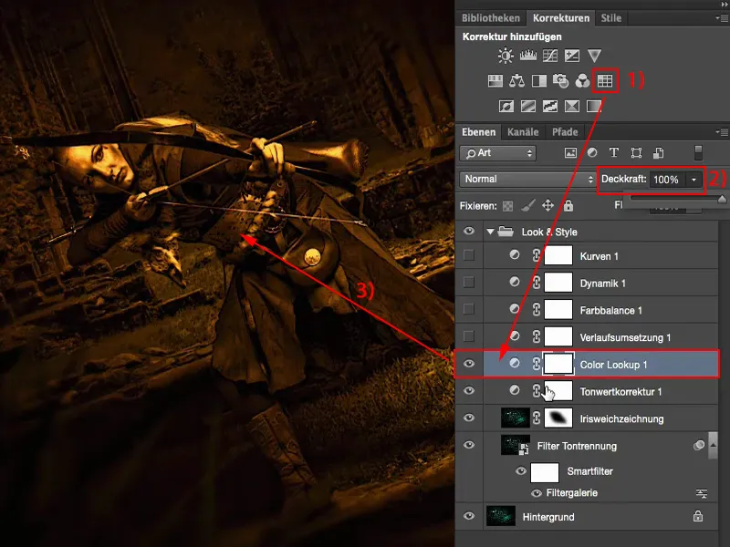Enable lock transparent pixels in Fixieren row

[x=507, y=205]
